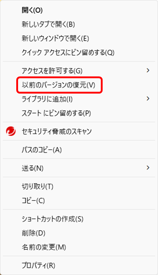158x275 pixels.
Task: Choose 新しいタブで開く(B)
Action: click(x=79, y=24)
